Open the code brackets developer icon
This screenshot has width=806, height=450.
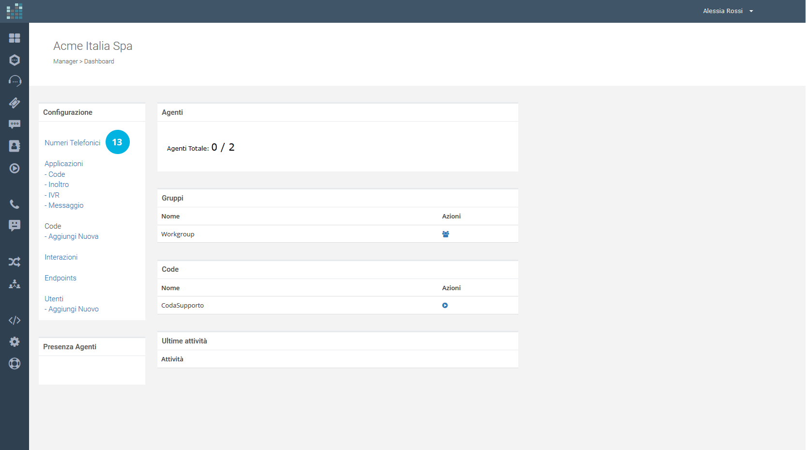15,320
